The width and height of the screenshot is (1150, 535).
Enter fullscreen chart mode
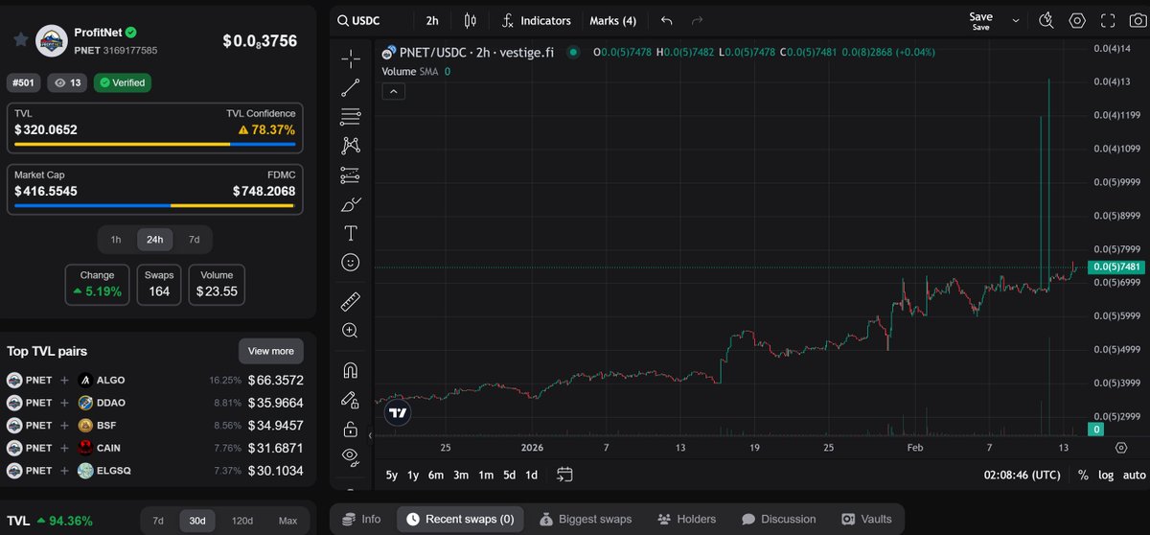click(x=1108, y=20)
